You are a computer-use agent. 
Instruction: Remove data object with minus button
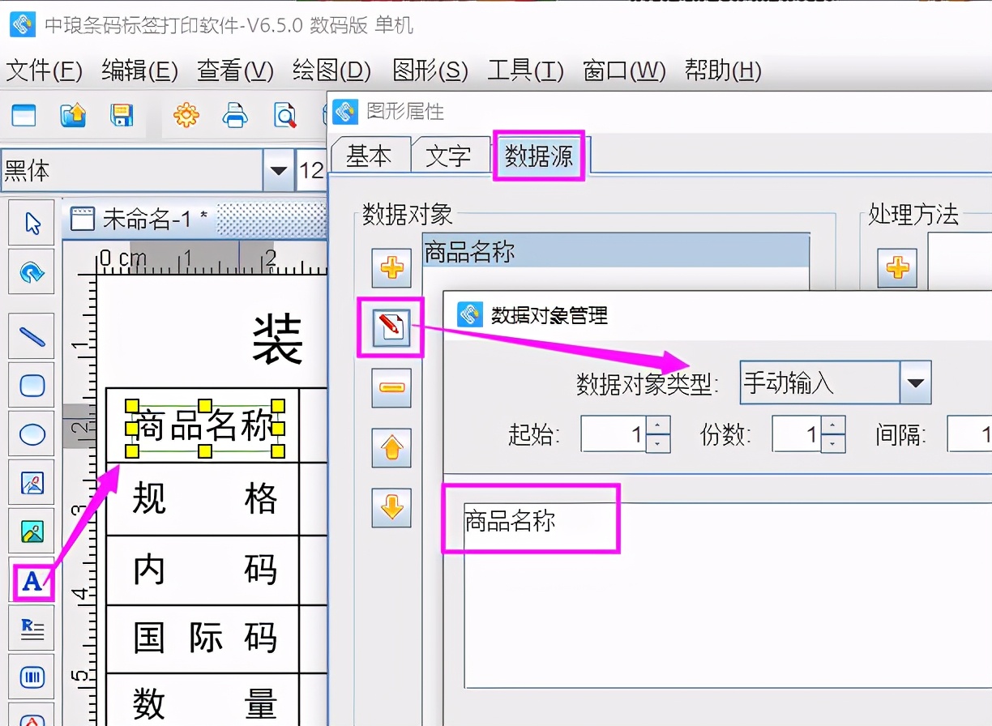click(x=392, y=387)
